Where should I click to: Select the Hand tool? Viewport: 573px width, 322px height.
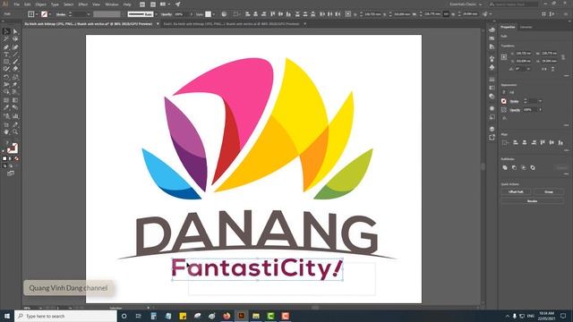pyautogui.click(x=6, y=131)
